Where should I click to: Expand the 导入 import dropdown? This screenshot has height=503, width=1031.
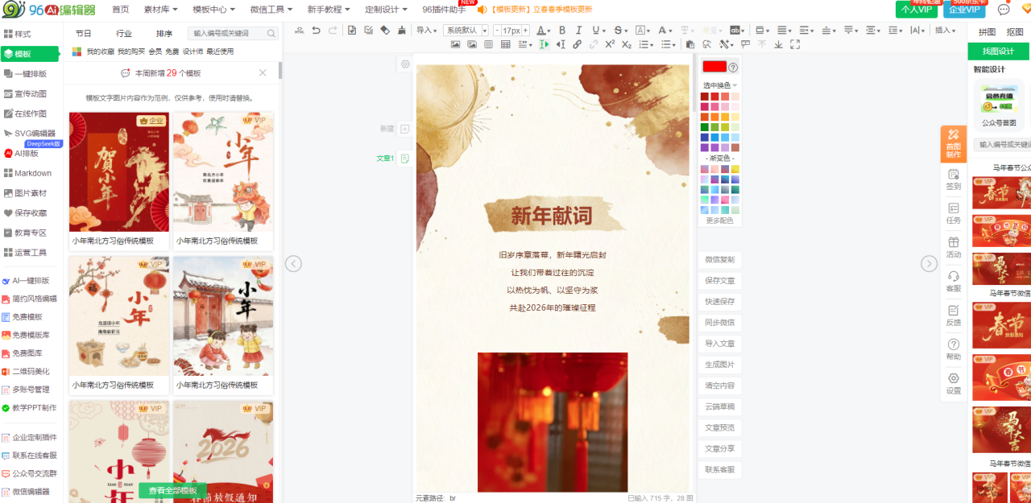coord(427,31)
